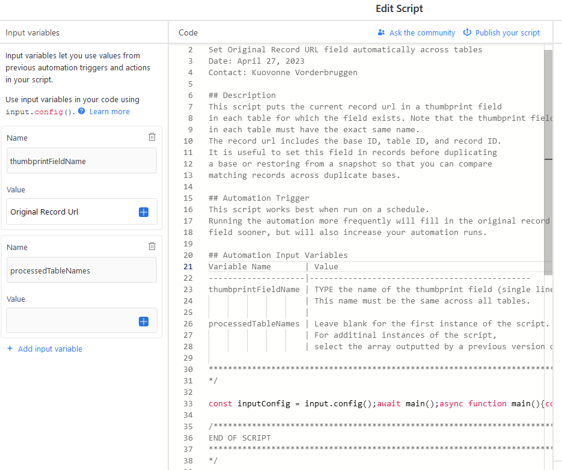Click the code editor vertical scrollbar thumb

[x=548, y=162]
